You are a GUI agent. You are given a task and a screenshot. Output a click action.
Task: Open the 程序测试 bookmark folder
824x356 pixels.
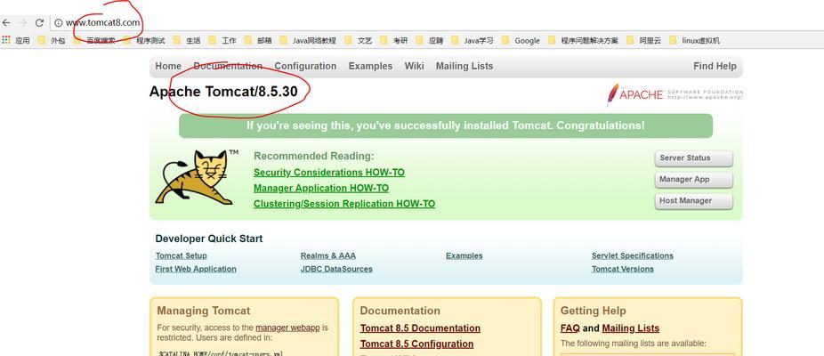(x=144, y=40)
